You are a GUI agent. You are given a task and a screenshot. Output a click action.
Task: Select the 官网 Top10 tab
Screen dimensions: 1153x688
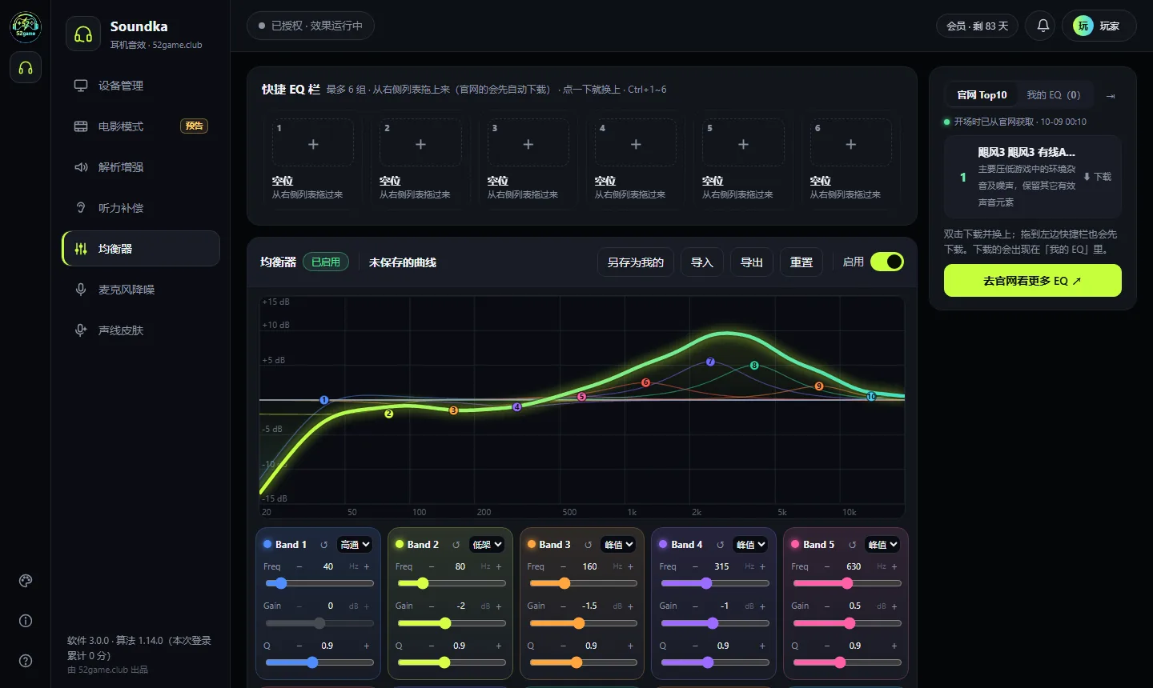pos(982,95)
